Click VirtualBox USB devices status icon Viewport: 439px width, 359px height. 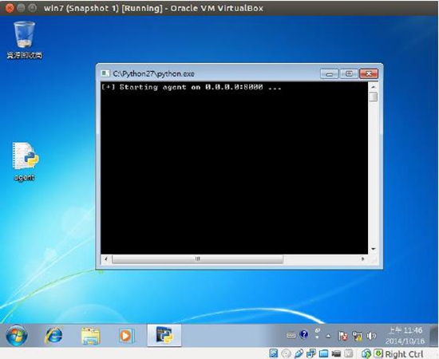[x=299, y=353]
